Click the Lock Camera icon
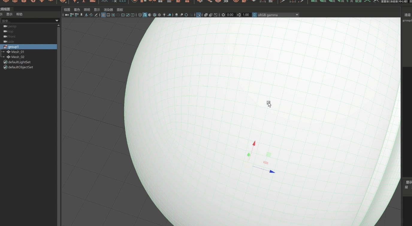Image resolution: width=412 pixels, height=226 pixels. [72, 15]
